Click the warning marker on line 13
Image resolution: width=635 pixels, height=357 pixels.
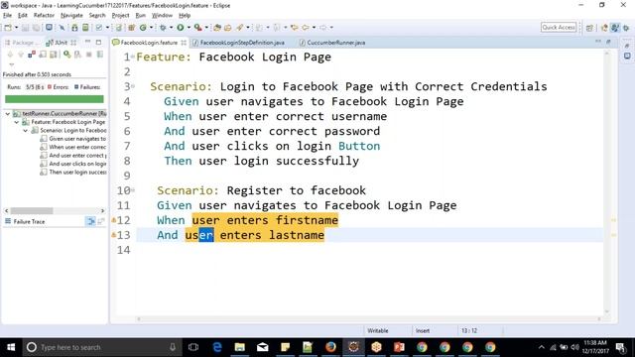(114, 235)
